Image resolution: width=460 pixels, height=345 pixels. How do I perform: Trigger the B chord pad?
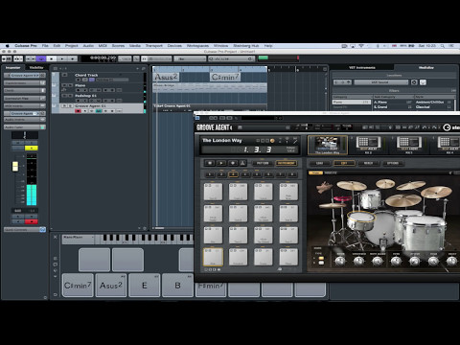coord(177,286)
